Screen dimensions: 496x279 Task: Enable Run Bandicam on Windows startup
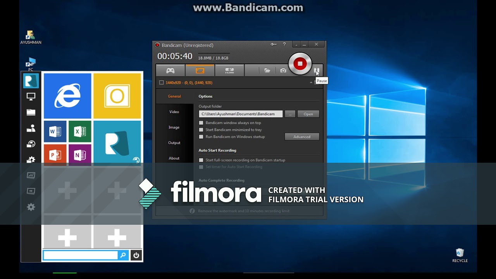point(201,137)
